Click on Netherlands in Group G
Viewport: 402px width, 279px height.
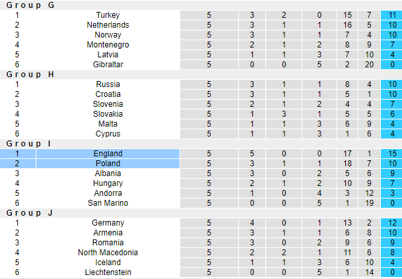click(x=108, y=24)
